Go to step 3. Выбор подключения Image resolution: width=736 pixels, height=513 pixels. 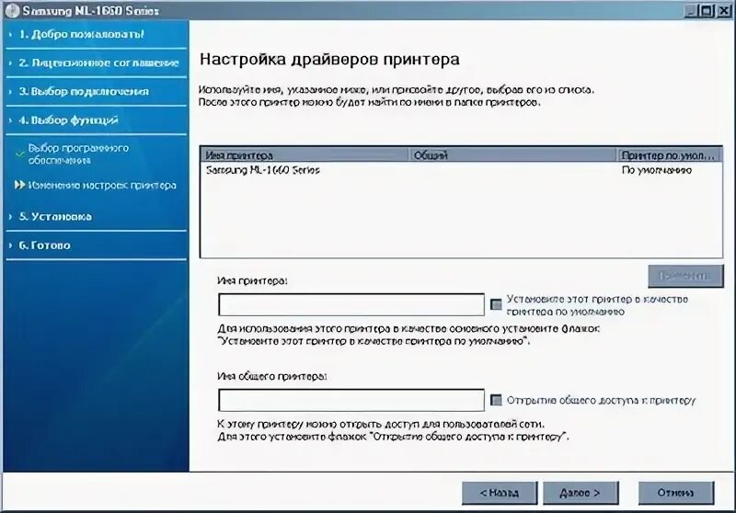click(84, 91)
